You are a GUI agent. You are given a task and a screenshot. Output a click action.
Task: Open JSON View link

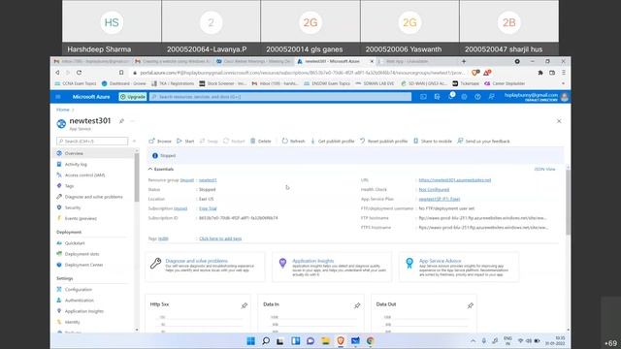point(544,169)
